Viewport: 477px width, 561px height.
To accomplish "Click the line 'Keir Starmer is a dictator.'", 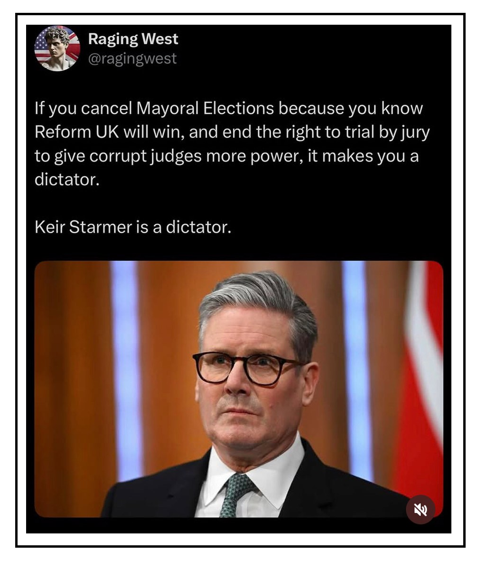I will click(133, 227).
